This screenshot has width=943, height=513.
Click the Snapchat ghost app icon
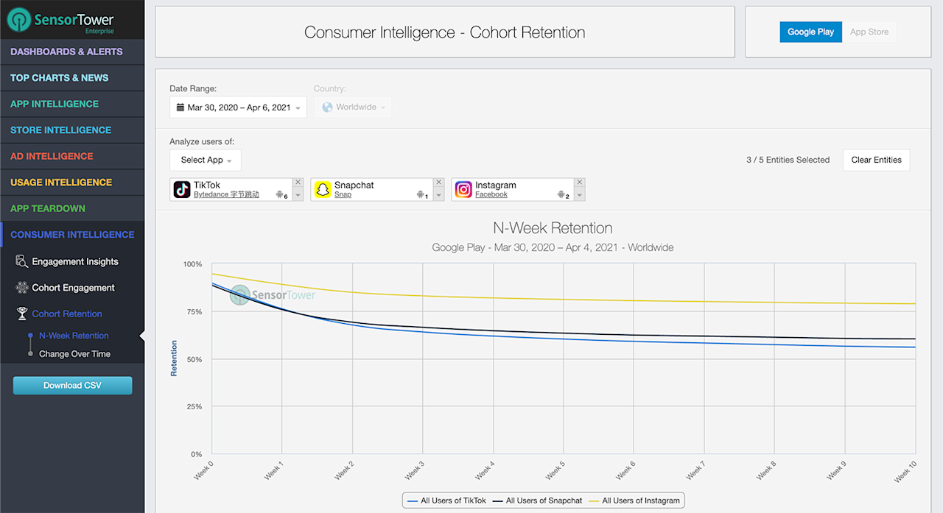tap(322, 190)
